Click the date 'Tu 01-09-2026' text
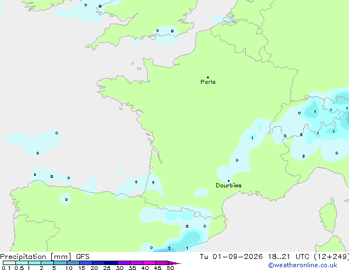Viewport: 349px width, 270px height. [231, 257]
